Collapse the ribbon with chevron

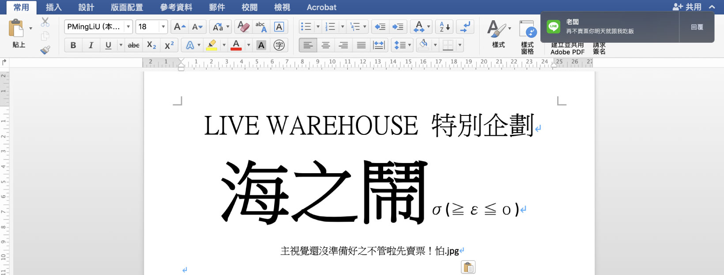(712, 7)
